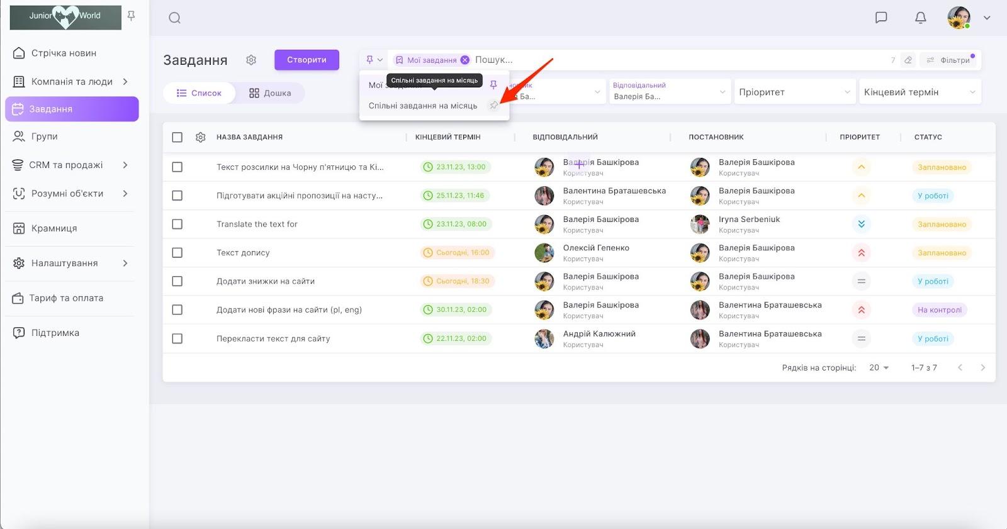The width and height of the screenshot is (1007, 529).
Task: Click high priority icon on Текст розсилки row
Action: click(x=861, y=167)
